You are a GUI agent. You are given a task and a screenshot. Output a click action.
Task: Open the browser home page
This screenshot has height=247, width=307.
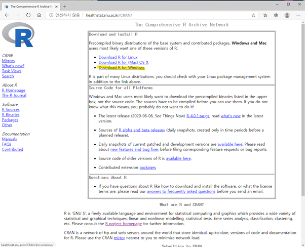point(39,15)
